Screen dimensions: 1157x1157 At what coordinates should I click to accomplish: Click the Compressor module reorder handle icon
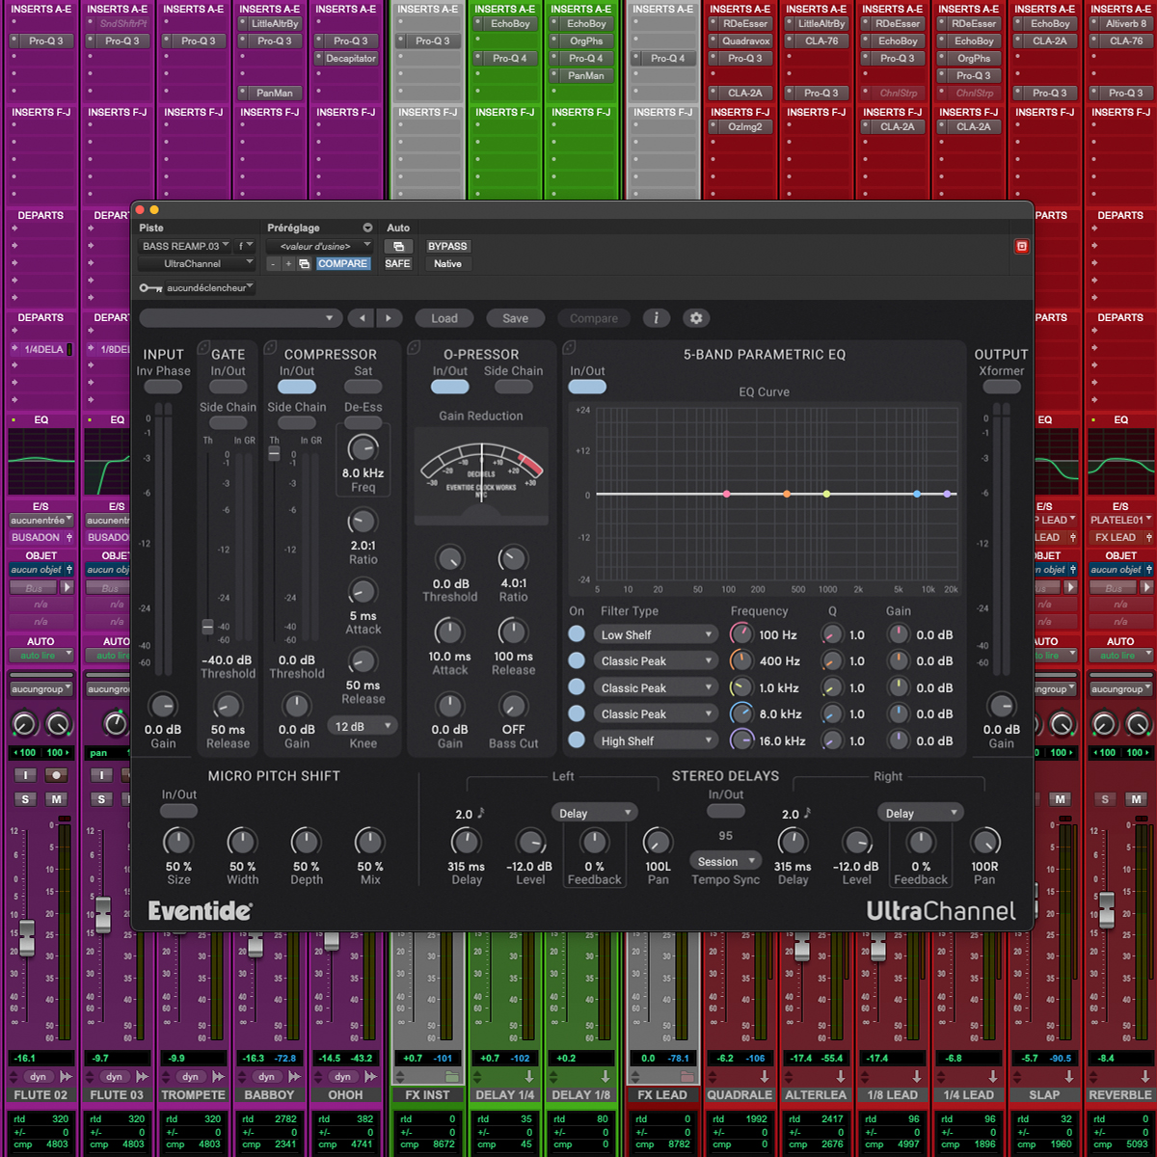click(271, 347)
